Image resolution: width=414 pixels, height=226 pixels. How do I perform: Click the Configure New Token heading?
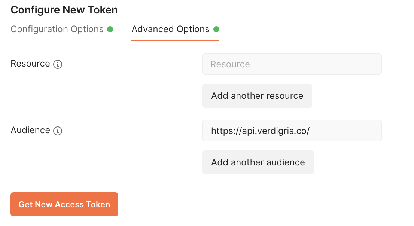click(64, 10)
